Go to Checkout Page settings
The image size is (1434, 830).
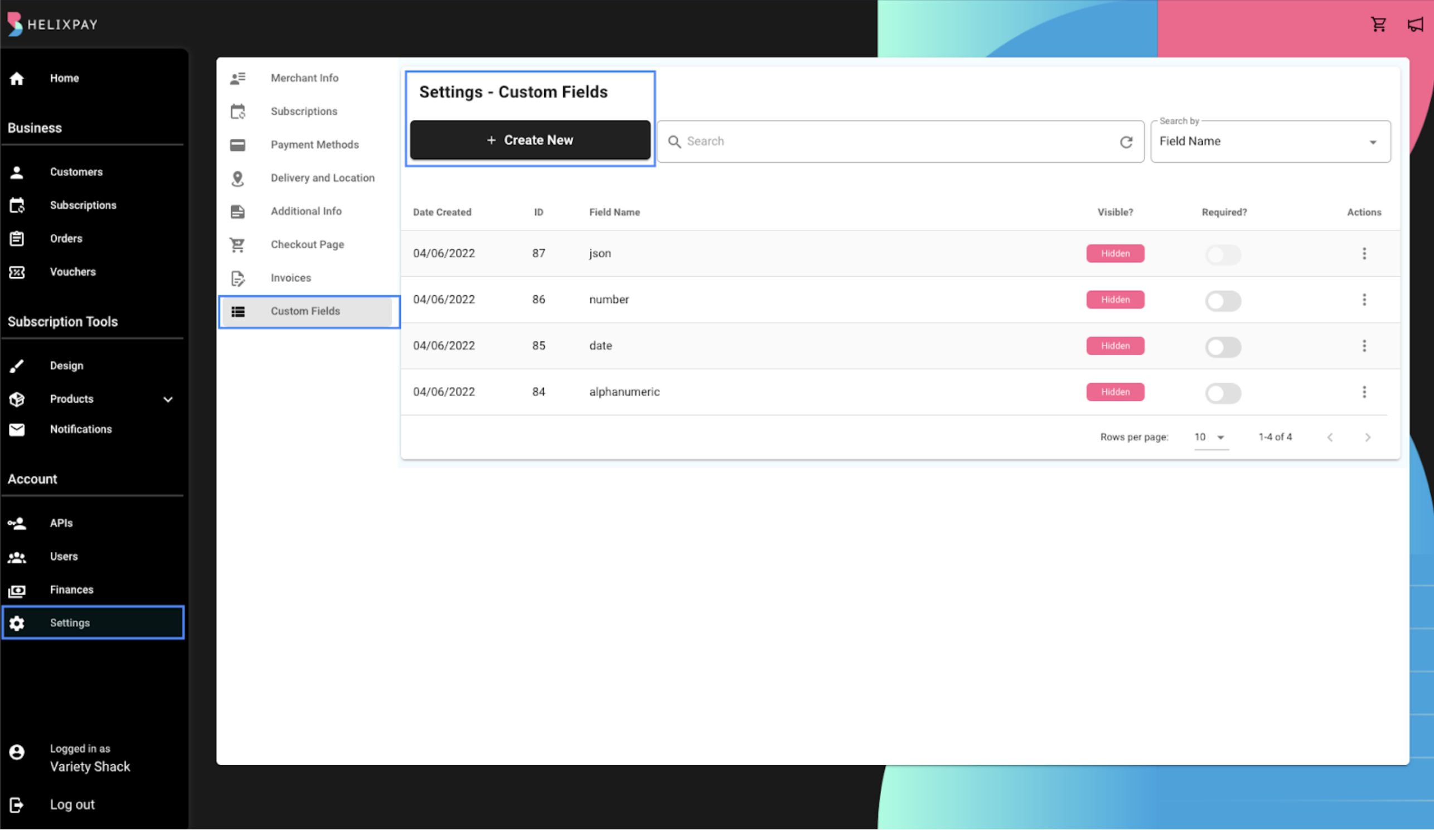pyautogui.click(x=307, y=245)
